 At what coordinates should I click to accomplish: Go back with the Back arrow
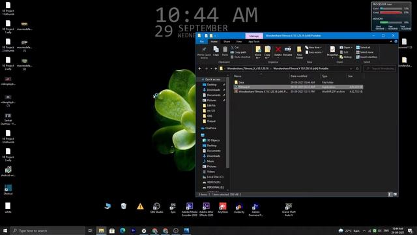pos(200,69)
